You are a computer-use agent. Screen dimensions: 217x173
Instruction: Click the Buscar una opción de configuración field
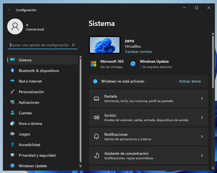click(43, 45)
